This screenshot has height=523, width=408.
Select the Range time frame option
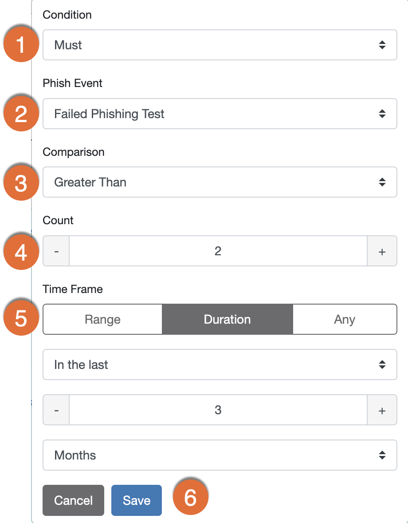click(x=102, y=319)
